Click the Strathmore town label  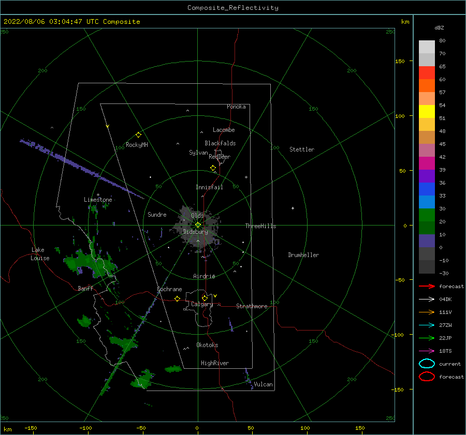click(252, 306)
